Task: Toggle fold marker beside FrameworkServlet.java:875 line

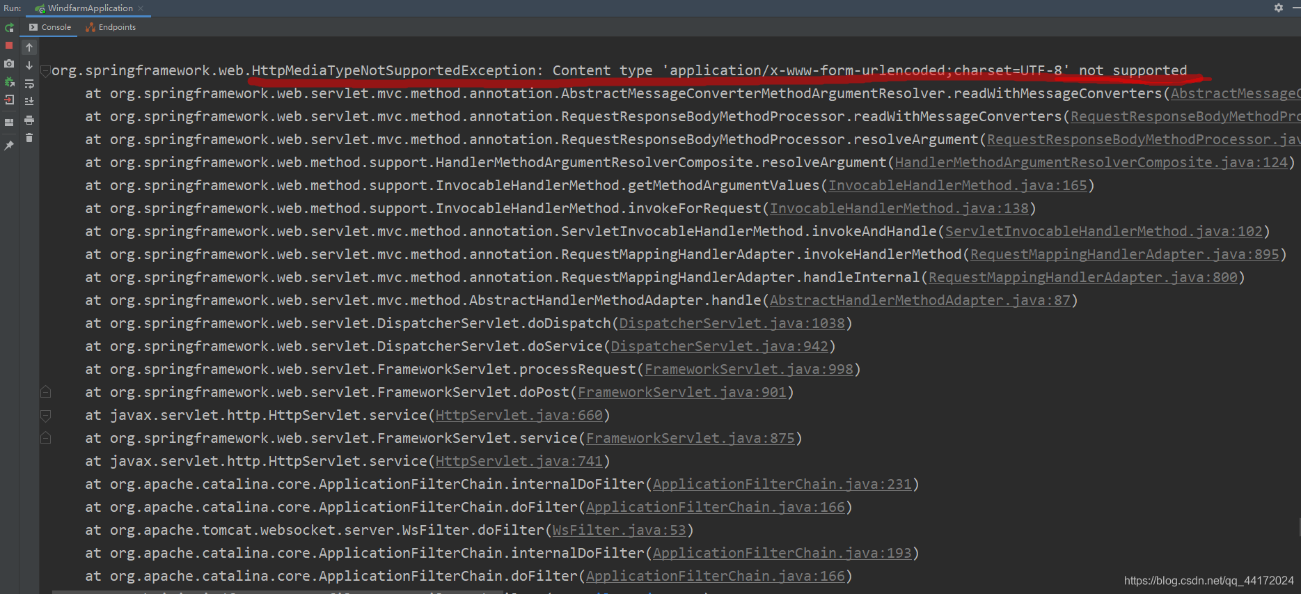Action: click(x=45, y=438)
